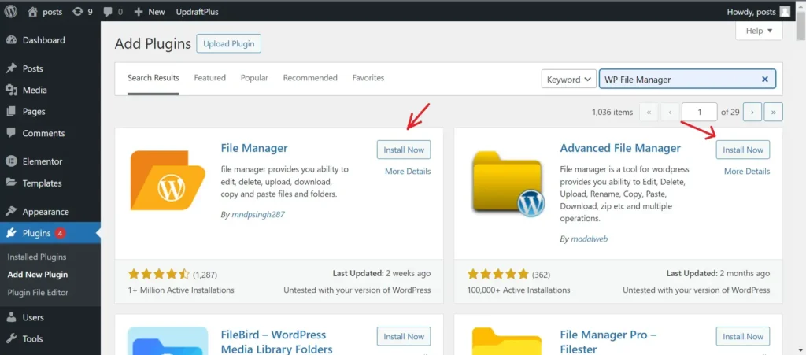
Task: Open the updates icon showing 9
Action: (x=82, y=12)
